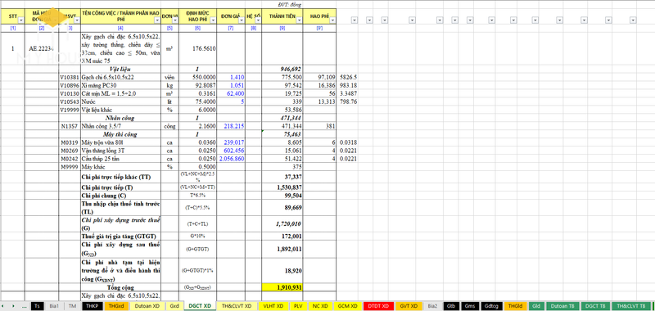Open the ĐƠN VỊ column filter dropdown

[175, 20]
